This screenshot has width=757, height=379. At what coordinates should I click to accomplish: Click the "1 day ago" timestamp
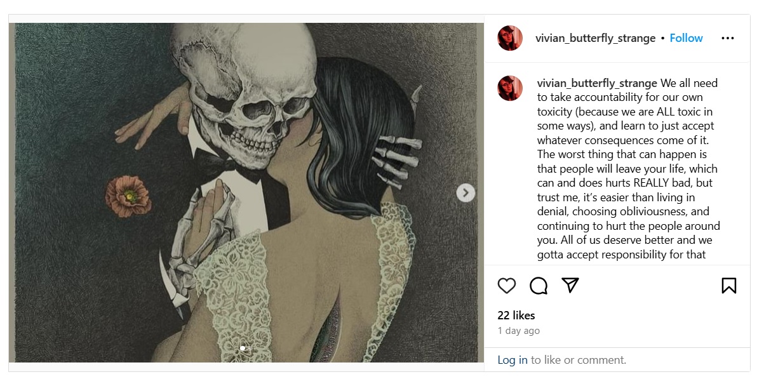pyautogui.click(x=518, y=331)
